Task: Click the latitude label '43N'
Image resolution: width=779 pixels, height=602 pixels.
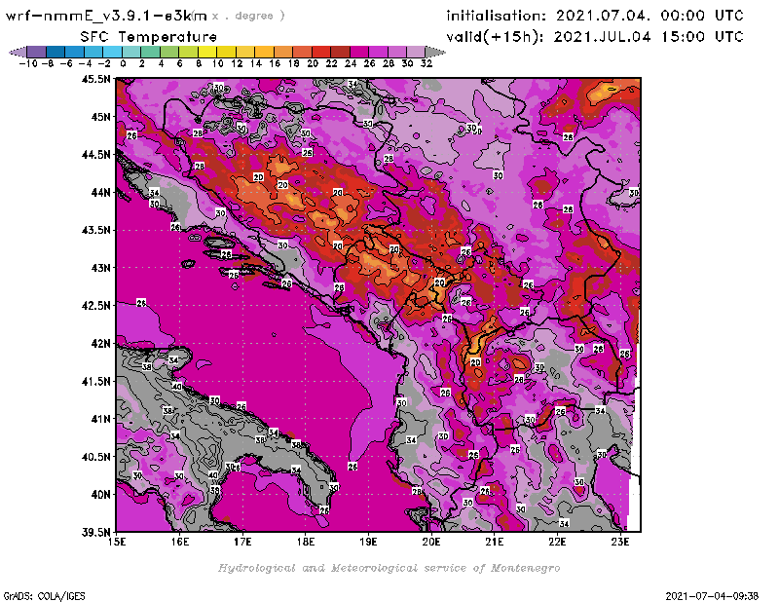Action: [x=100, y=268]
